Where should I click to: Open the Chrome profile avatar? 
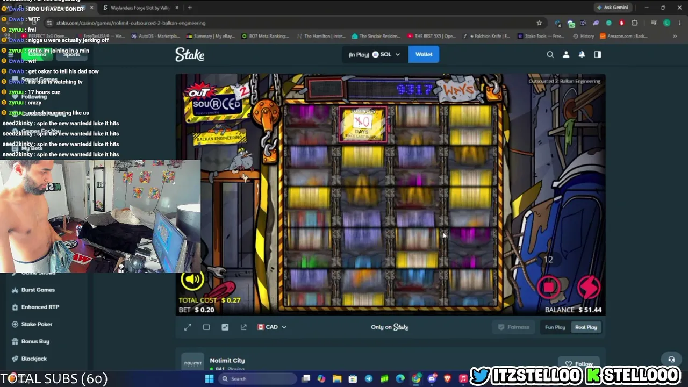click(666, 23)
